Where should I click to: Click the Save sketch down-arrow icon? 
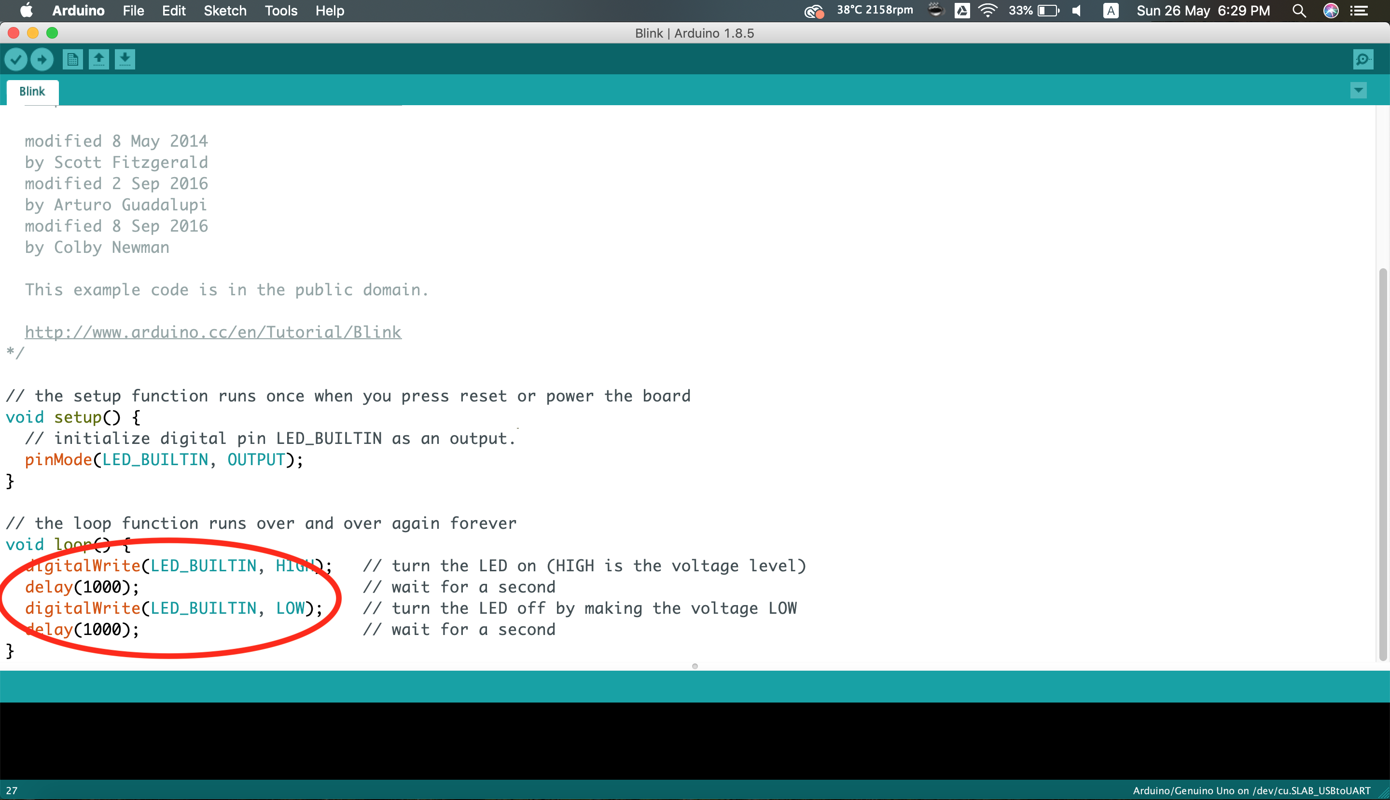pyautogui.click(x=125, y=59)
